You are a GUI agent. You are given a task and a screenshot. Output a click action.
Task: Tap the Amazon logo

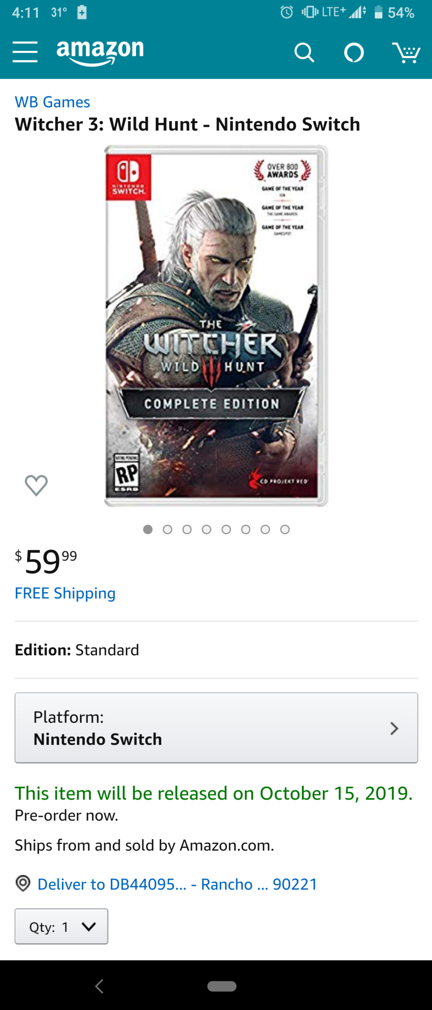(x=100, y=52)
